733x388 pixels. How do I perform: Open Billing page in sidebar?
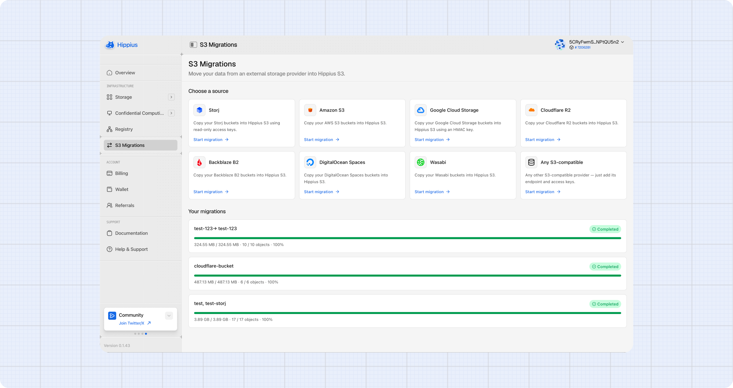(x=141, y=173)
